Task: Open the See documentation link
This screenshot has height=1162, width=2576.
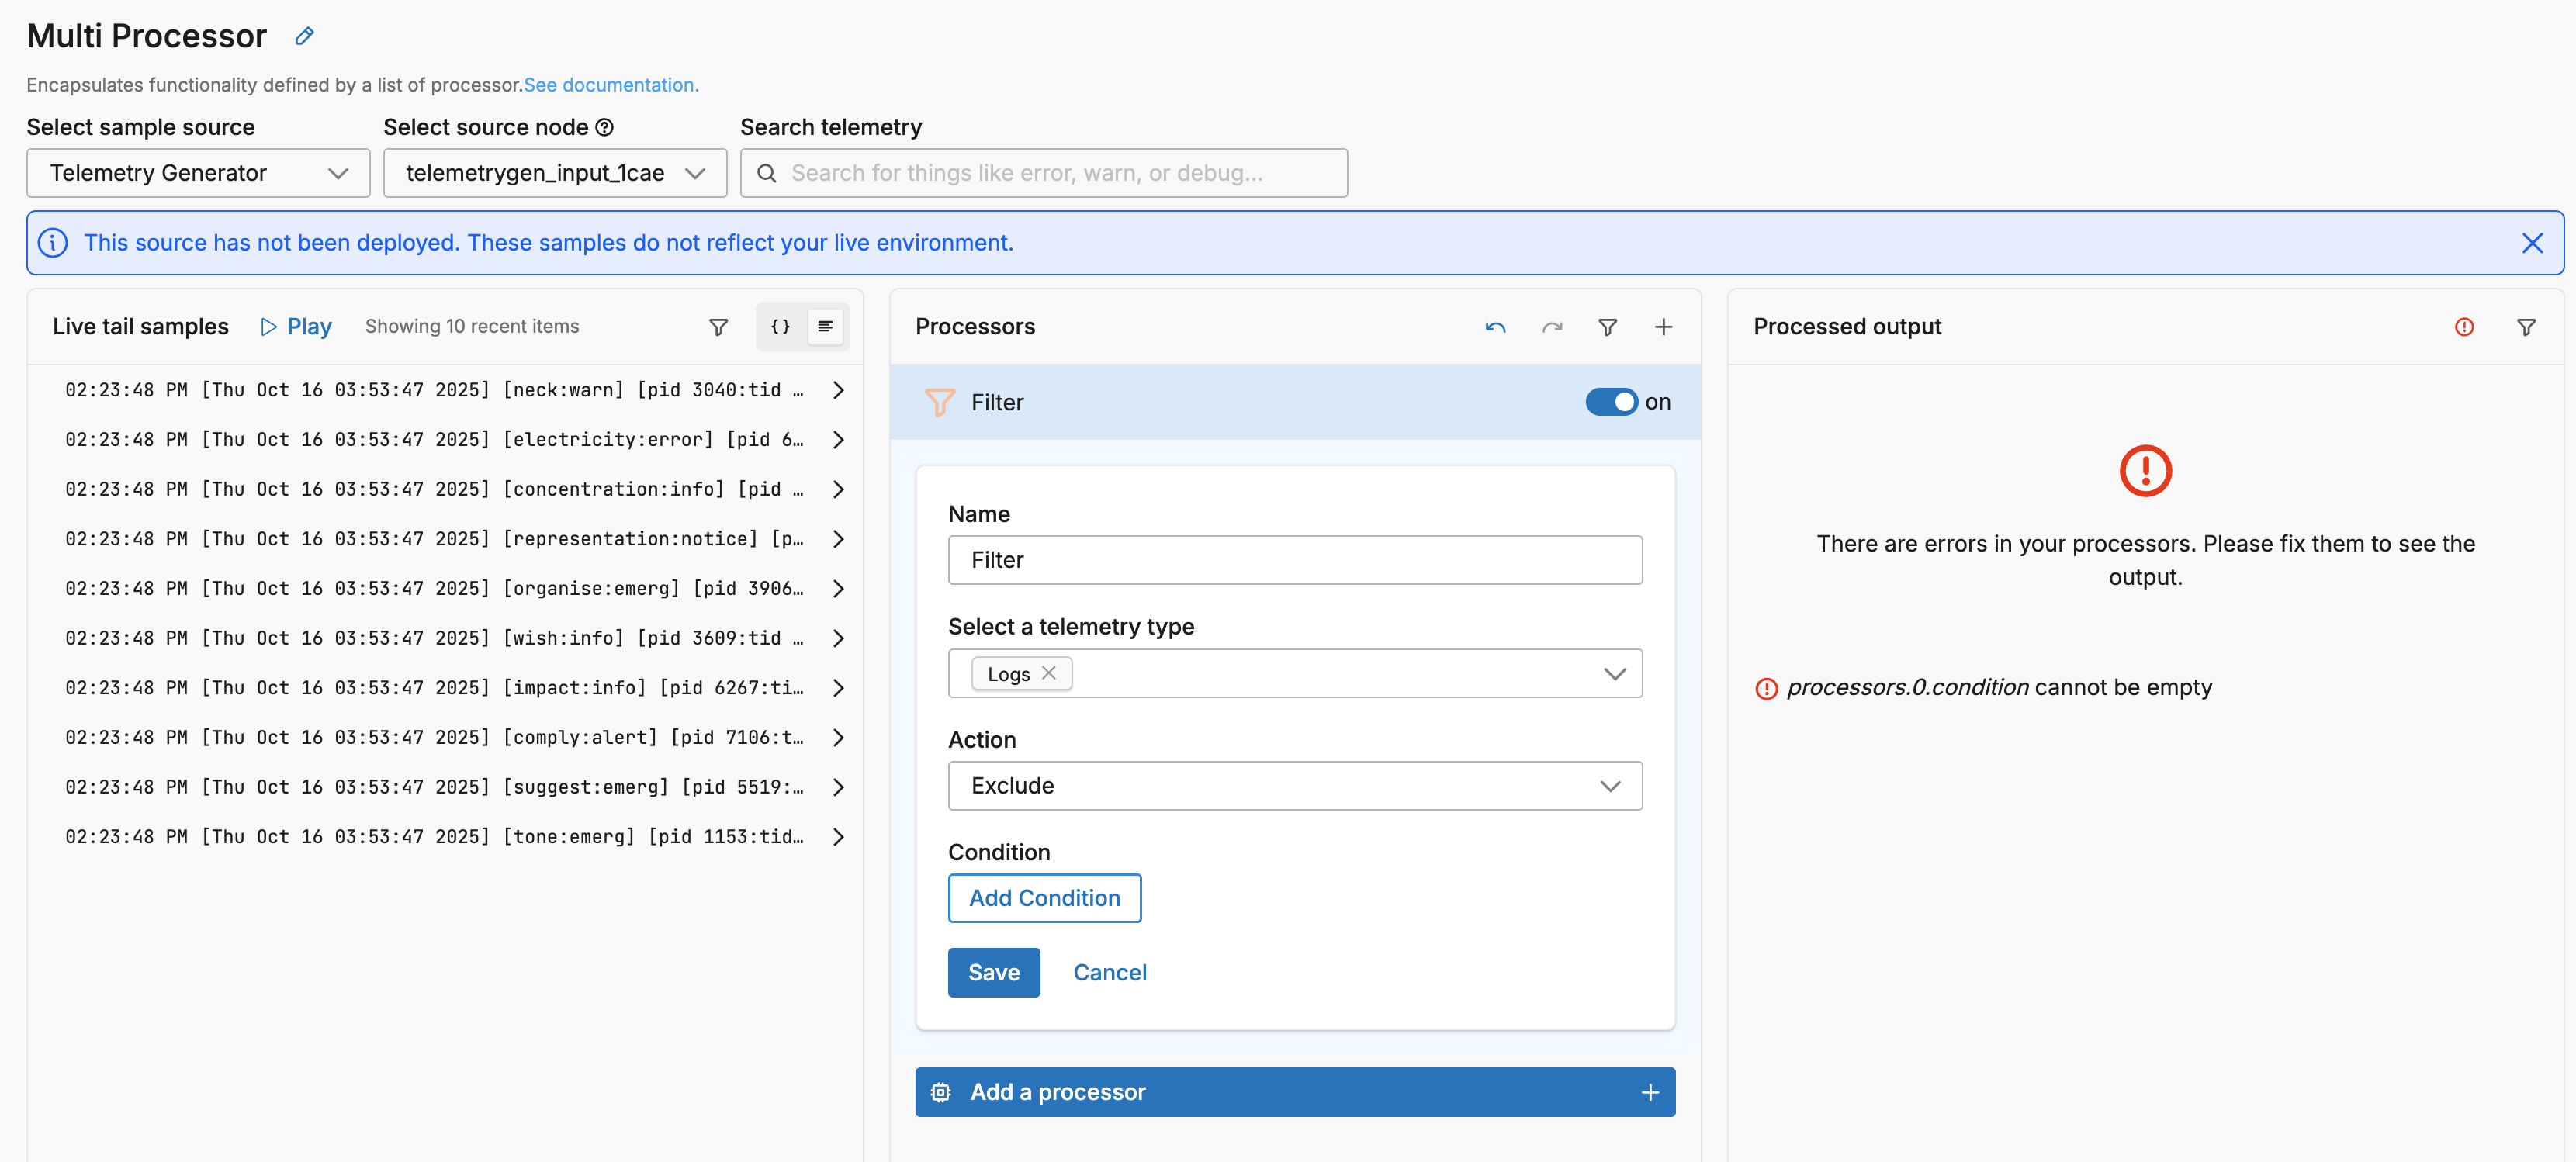Action: click(610, 85)
